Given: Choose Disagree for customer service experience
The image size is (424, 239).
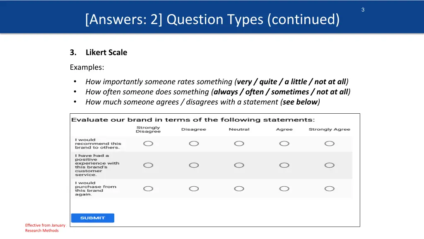Looking at the screenshot, I should (194, 165).
